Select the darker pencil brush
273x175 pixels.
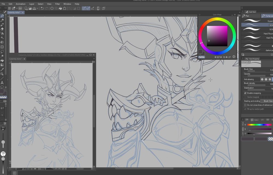tap(257, 50)
